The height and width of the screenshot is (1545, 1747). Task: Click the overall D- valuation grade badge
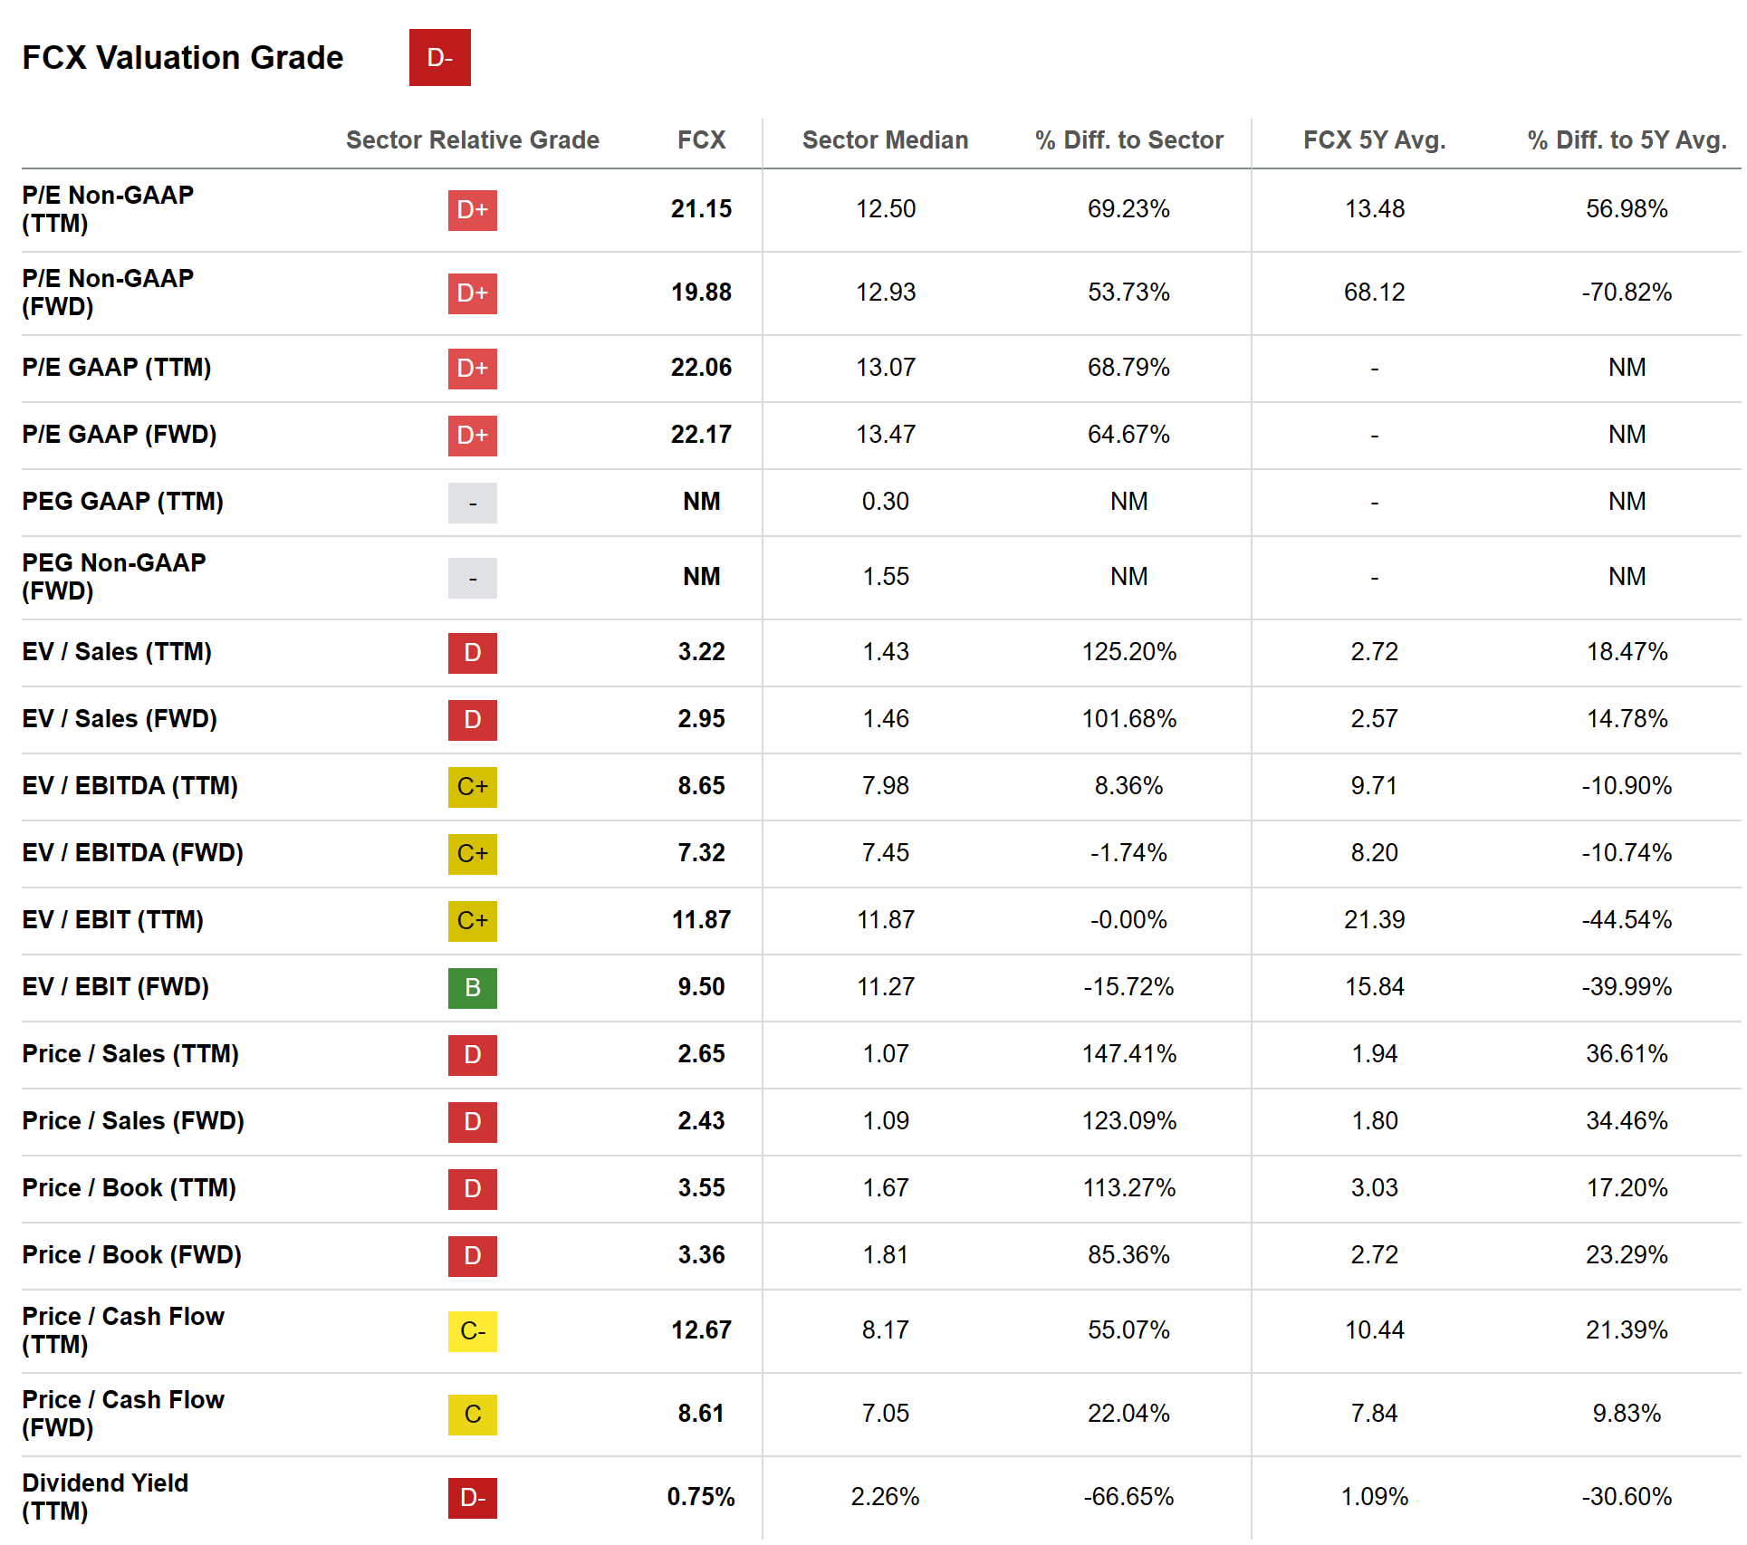click(x=439, y=58)
